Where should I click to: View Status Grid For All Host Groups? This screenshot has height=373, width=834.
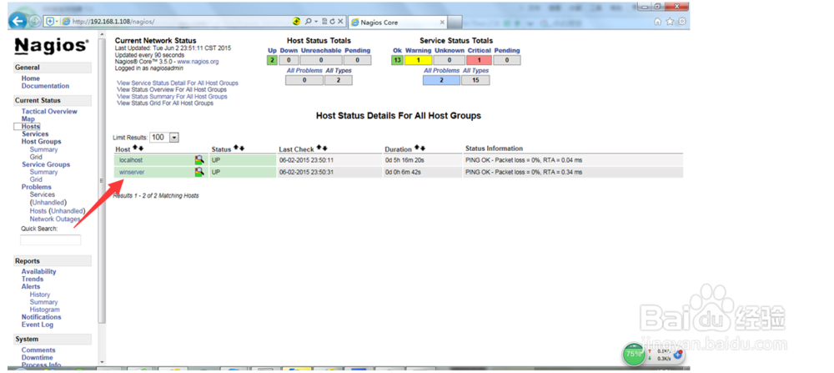[x=165, y=103]
